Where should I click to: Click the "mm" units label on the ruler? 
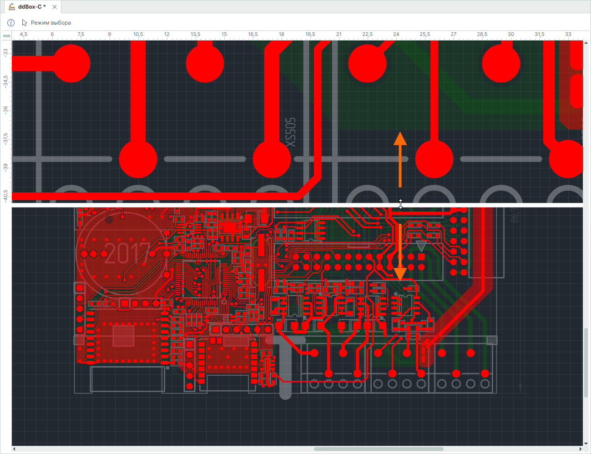point(7,35)
